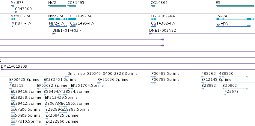Select the 488550 EST glyph
255x126 pixels.
(233, 77)
